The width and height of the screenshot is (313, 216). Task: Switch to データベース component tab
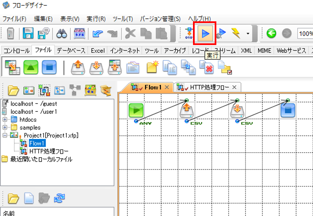[71, 51]
